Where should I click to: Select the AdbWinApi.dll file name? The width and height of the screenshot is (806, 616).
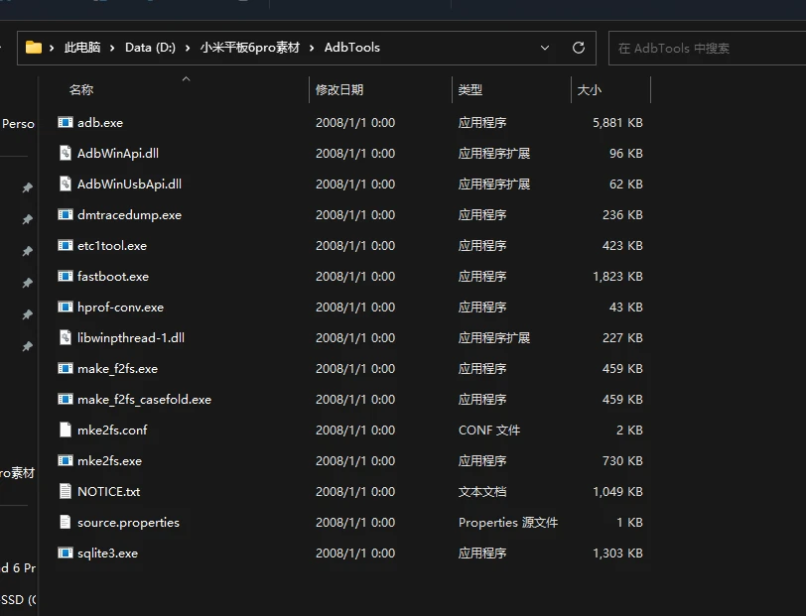(x=118, y=153)
